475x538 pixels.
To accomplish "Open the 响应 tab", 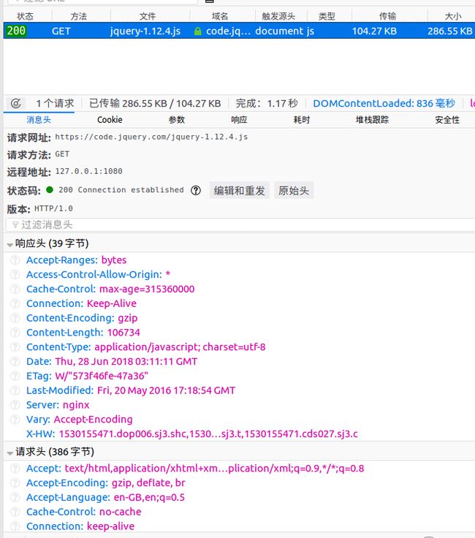I will coord(239,120).
